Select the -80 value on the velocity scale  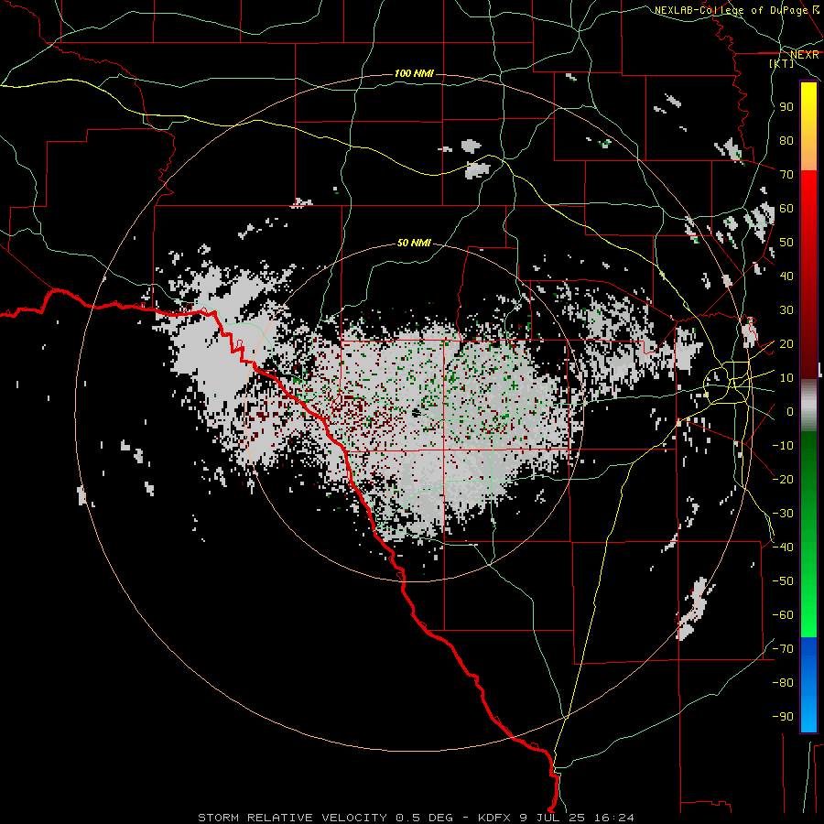click(783, 683)
